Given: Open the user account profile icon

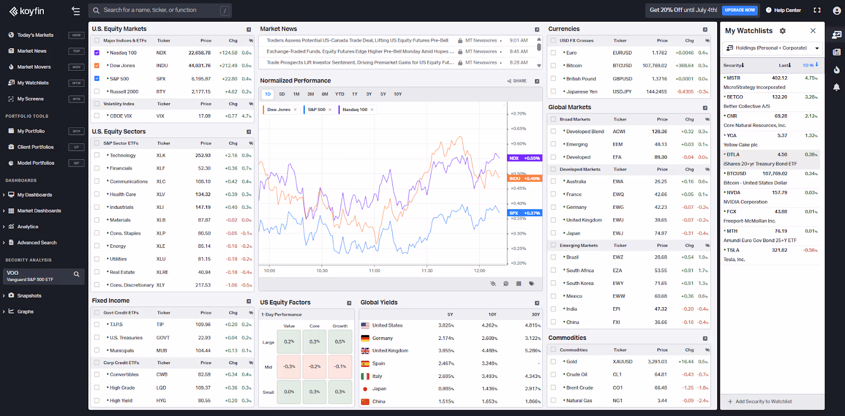Looking at the screenshot, I should tap(837, 11).
